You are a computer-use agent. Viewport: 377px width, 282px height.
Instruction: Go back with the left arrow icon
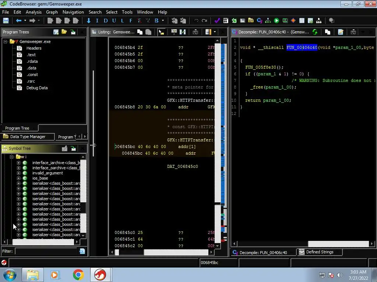pyautogui.click(x=18, y=21)
